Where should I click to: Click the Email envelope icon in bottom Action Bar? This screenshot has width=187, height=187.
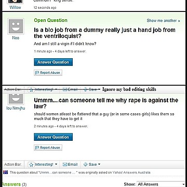(x=65, y=165)
